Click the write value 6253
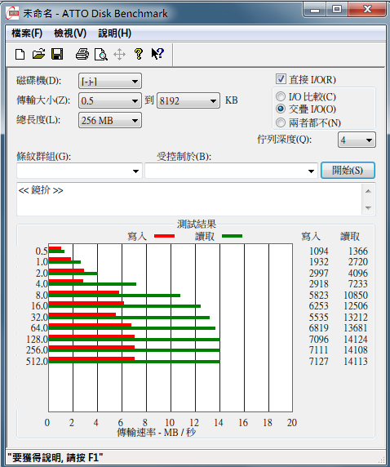Viewport: 390px width, 467px height. [x=318, y=306]
